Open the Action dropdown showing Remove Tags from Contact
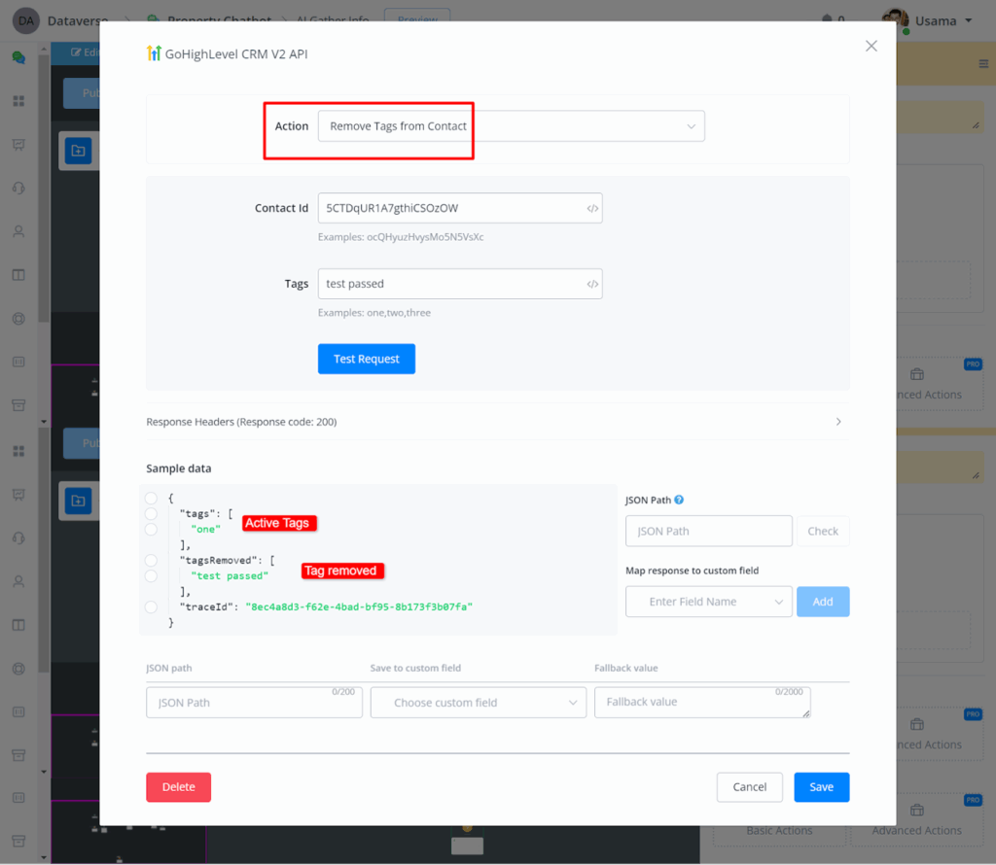This screenshot has height=865, width=996. [511, 126]
